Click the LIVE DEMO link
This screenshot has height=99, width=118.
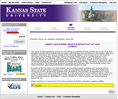tap(20, 74)
